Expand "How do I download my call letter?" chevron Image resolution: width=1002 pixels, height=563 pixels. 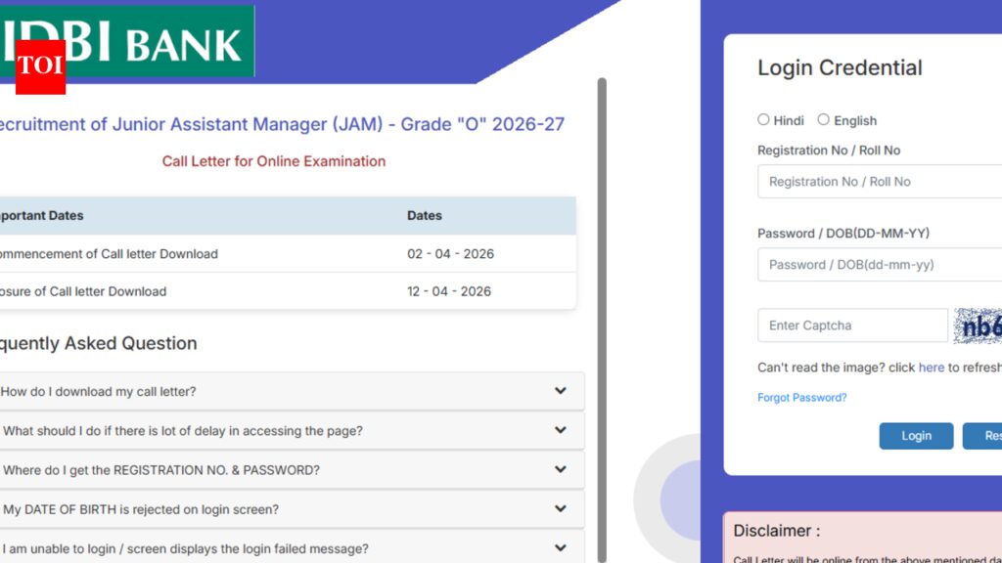pos(560,391)
